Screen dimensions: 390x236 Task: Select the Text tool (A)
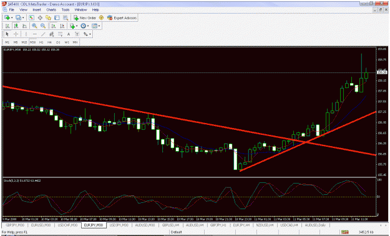coord(69,34)
